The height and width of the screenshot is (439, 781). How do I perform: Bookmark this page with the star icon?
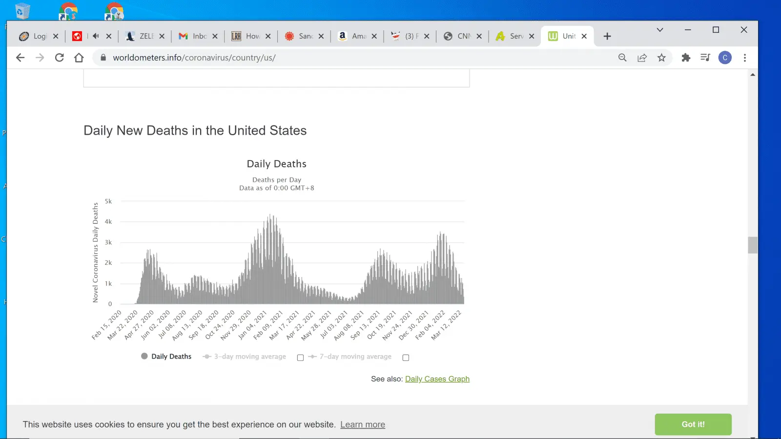pos(661,58)
